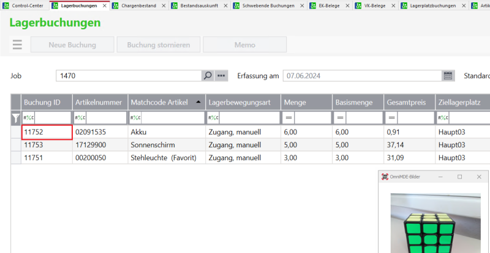
Task: Click the Menge equals filter operator
Action: pyautogui.click(x=288, y=117)
